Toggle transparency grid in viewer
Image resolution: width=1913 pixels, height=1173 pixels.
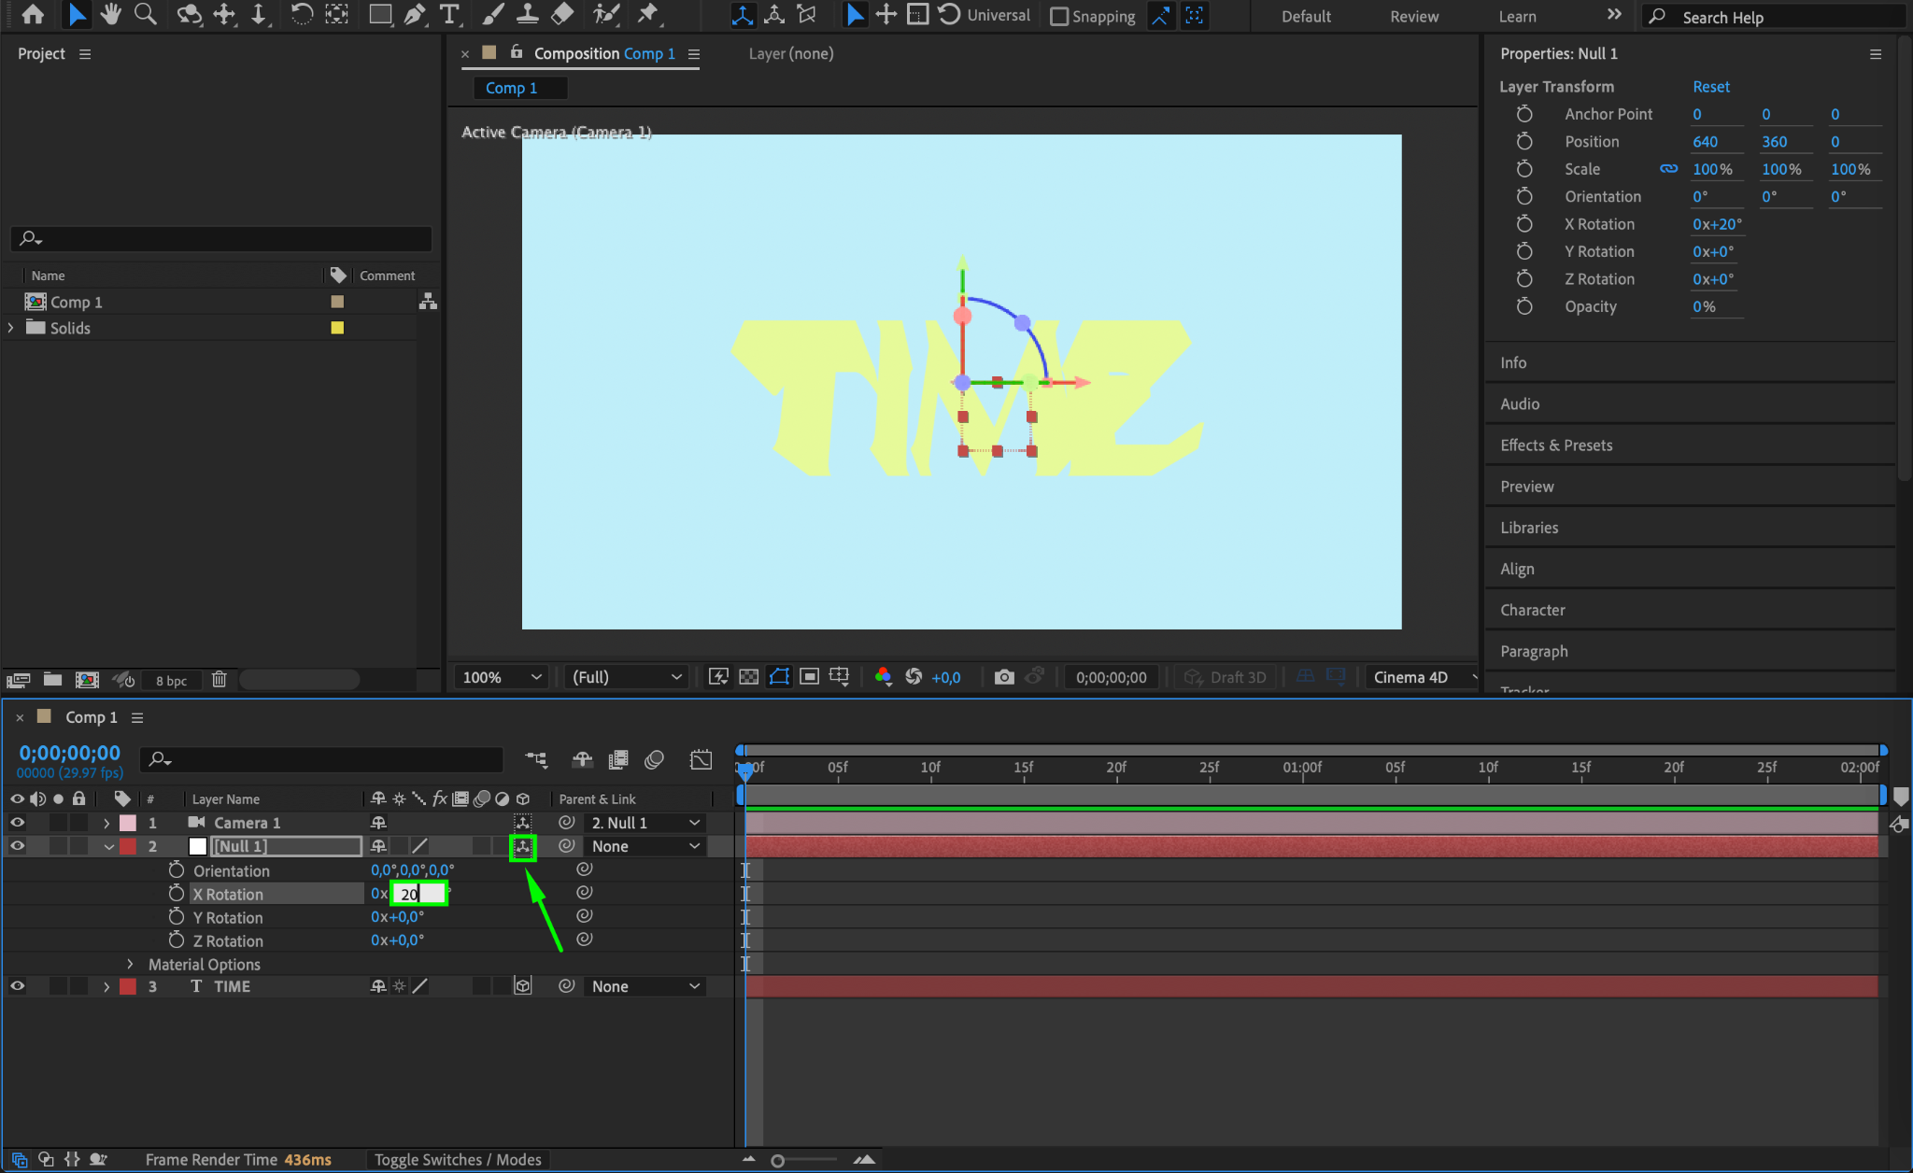748,677
